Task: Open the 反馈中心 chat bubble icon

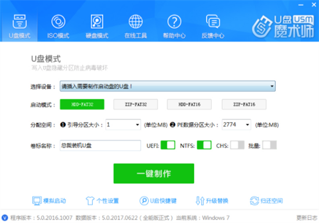Action: pos(213,21)
